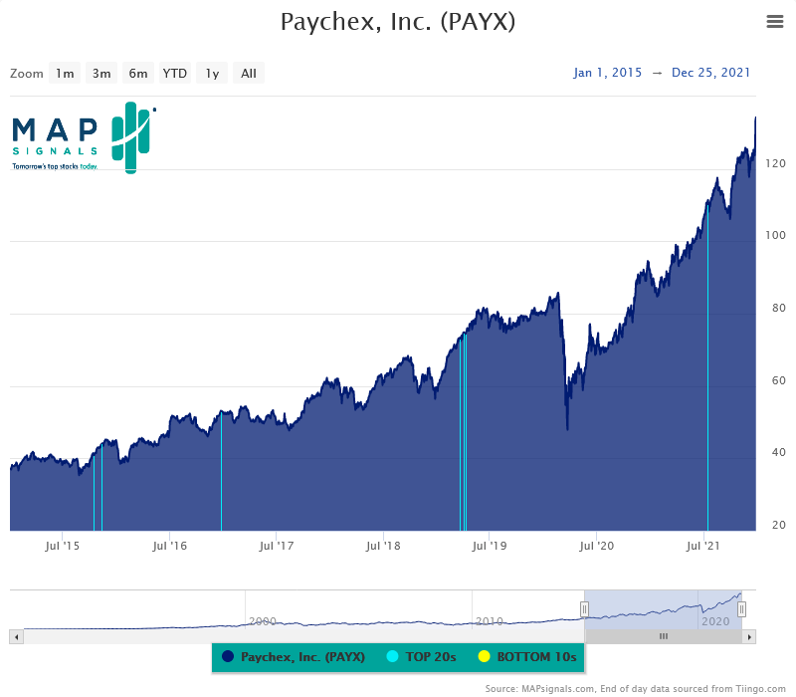Select the 1y zoom button
The width and height of the screenshot is (796, 697).
click(x=212, y=73)
